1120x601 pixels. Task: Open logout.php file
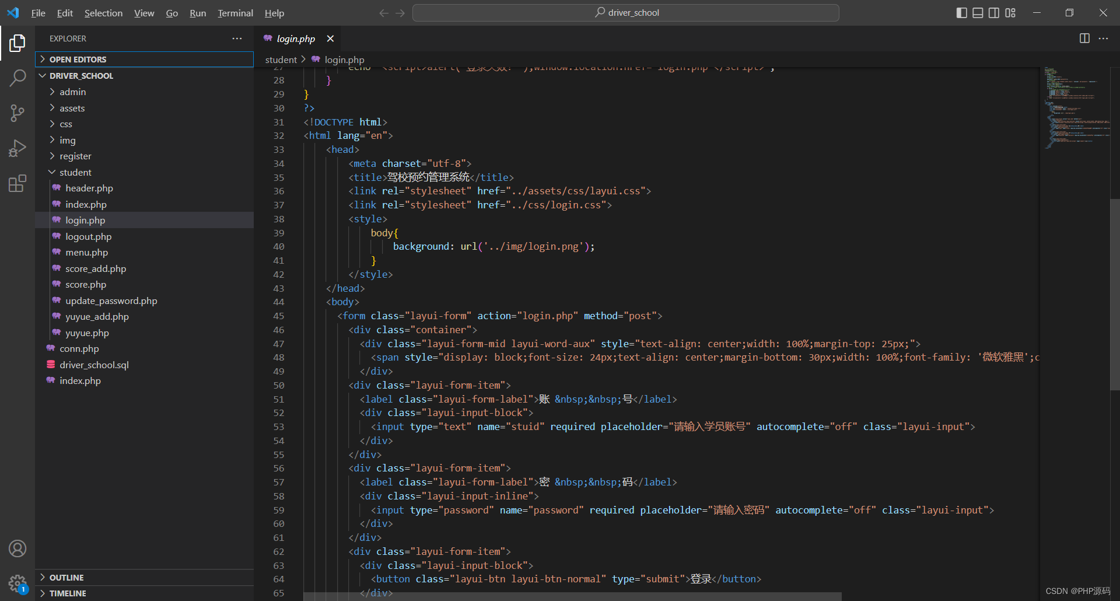(x=144, y=236)
